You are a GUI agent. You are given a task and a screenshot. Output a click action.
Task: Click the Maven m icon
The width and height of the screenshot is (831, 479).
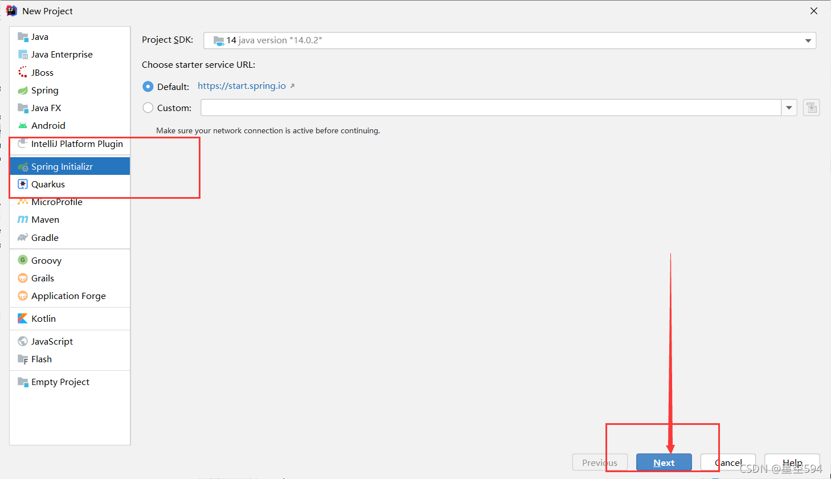(23, 220)
